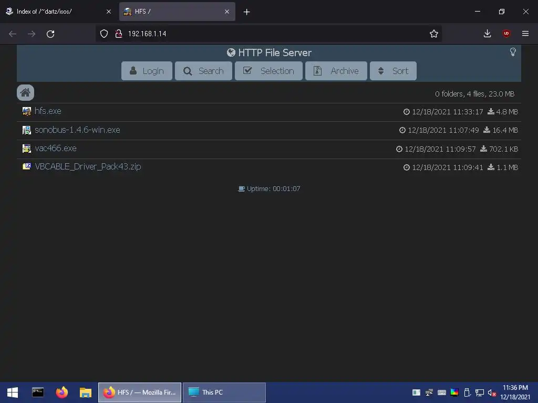Viewport: 538px width, 403px height.
Task: Click the browser Back arrow
Action: pos(13,34)
